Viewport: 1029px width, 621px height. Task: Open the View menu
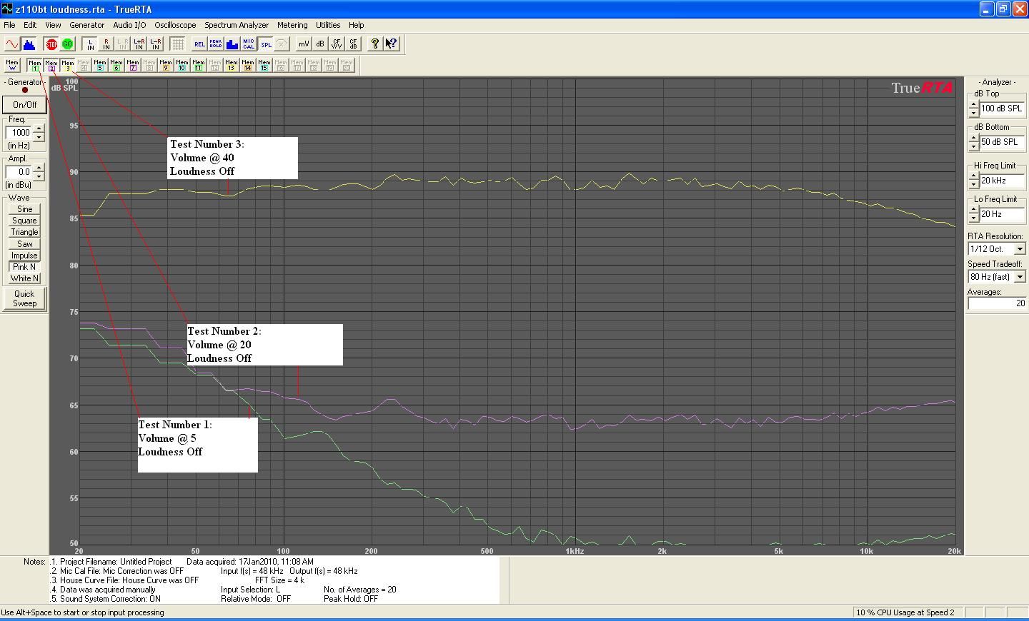53,25
